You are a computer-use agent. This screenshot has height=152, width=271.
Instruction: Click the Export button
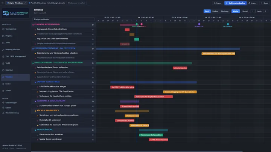click(x=218, y=3)
